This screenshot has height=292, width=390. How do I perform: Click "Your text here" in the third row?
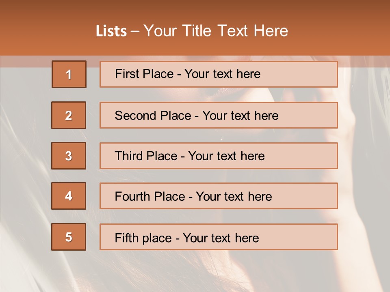click(226, 156)
